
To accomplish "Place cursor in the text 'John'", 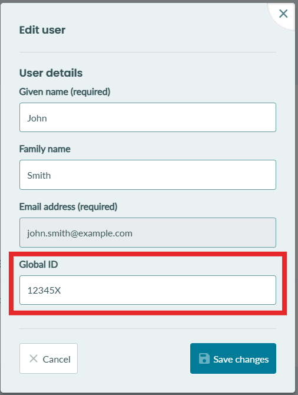I will click(37, 118).
